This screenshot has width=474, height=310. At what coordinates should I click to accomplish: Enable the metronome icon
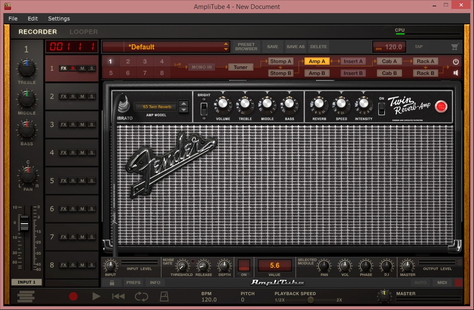point(164,296)
